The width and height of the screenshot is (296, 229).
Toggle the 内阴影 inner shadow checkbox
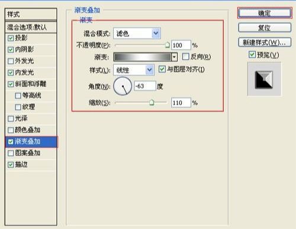click(x=11, y=50)
